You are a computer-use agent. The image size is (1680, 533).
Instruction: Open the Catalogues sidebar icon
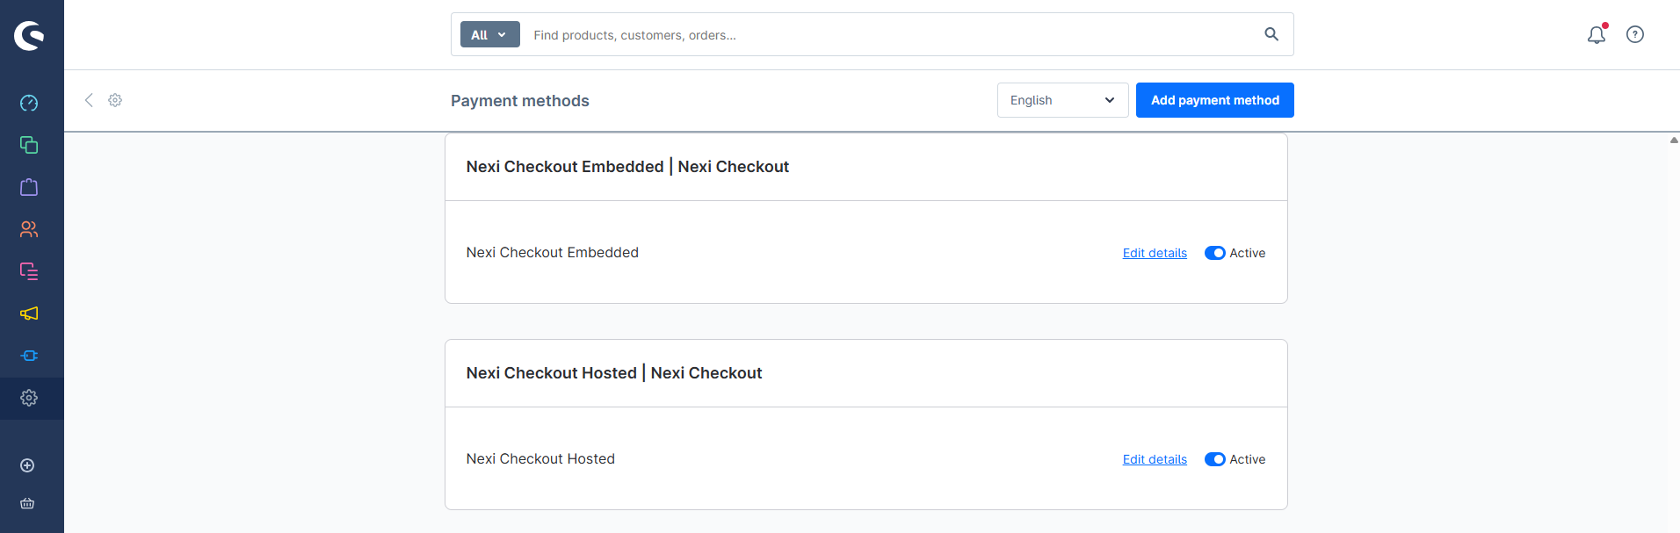[29, 145]
